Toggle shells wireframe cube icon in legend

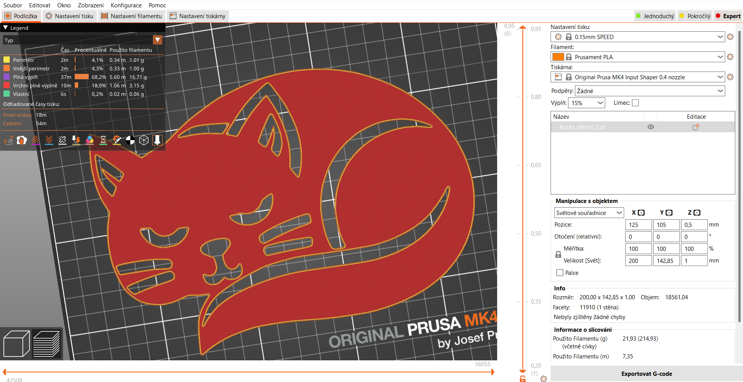tap(144, 140)
